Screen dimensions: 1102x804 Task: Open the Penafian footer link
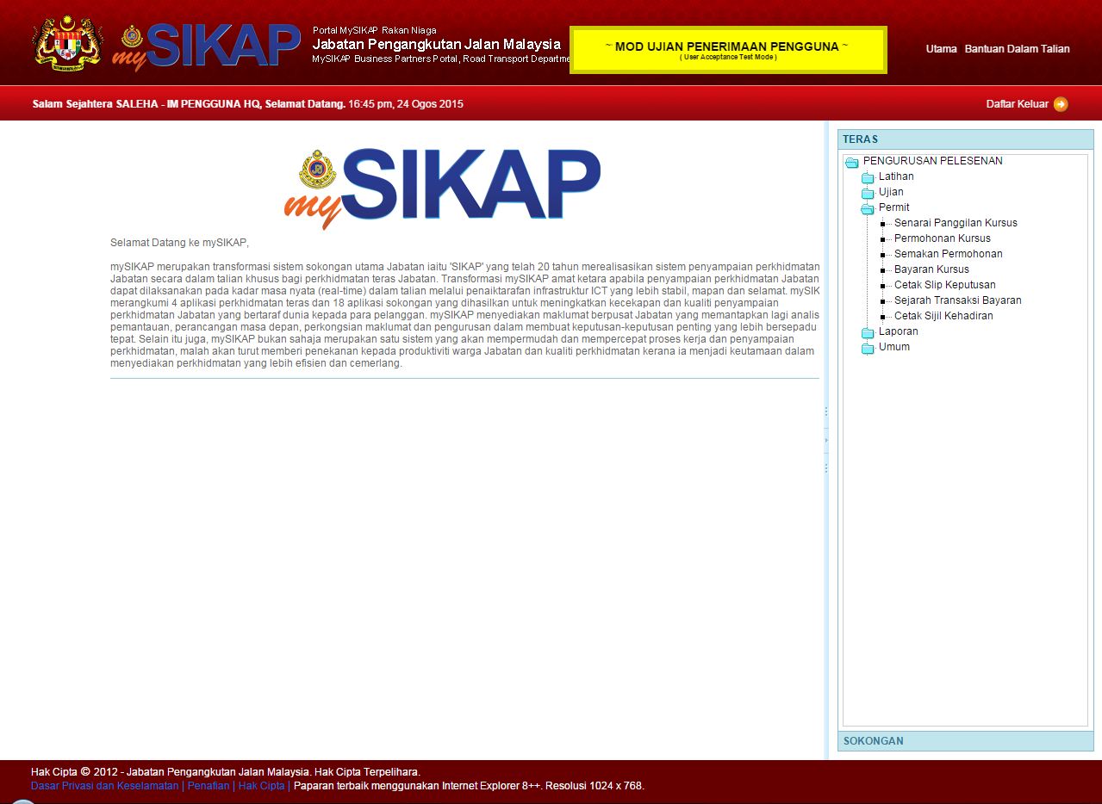click(x=208, y=786)
